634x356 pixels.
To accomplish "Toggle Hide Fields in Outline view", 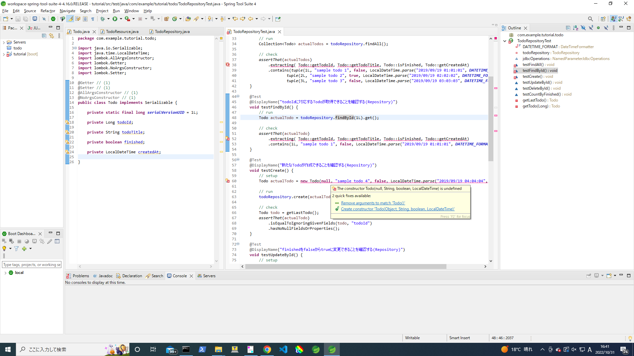I will coord(583,28).
